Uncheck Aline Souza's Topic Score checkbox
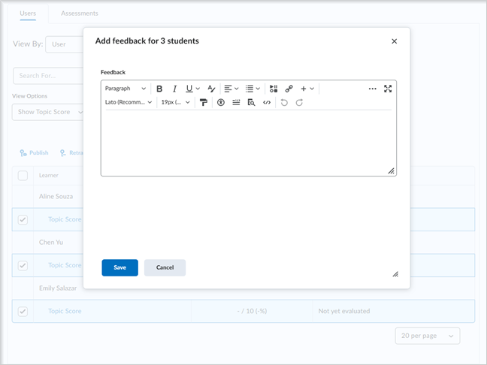This screenshot has width=487, height=365. pos(23,219)
